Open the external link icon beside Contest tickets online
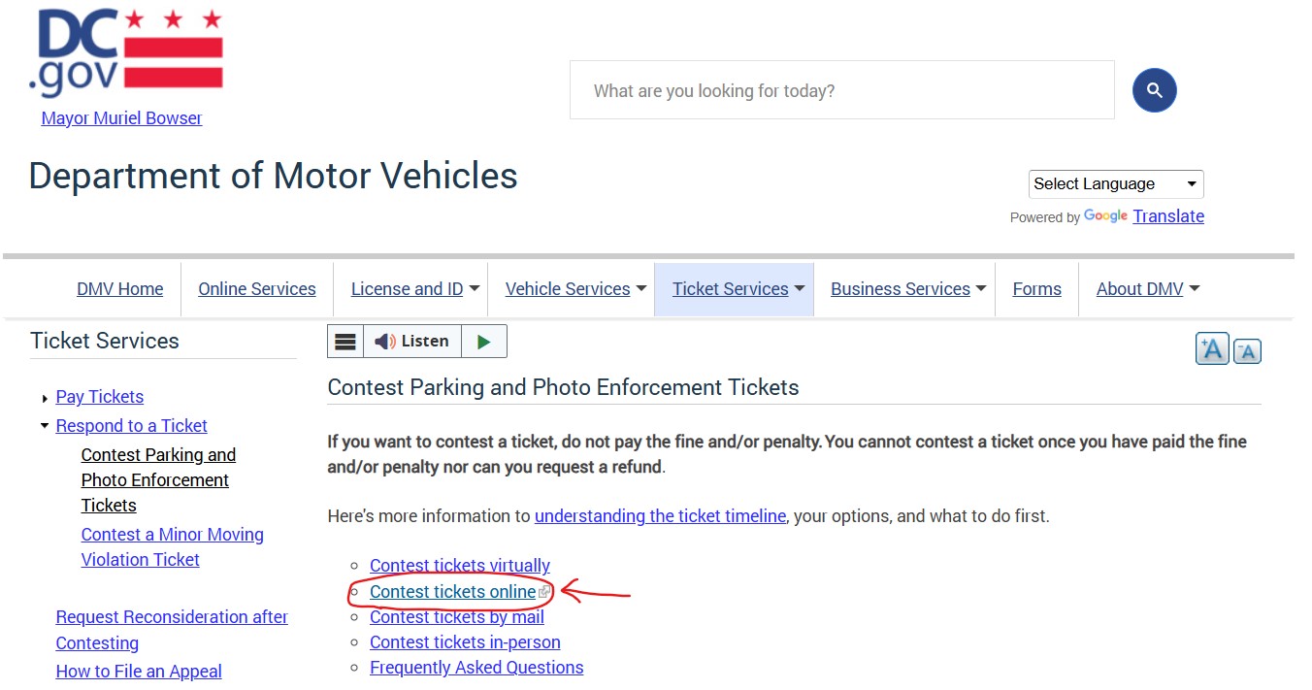The image size is (1312, 690). tap(545, 591)
